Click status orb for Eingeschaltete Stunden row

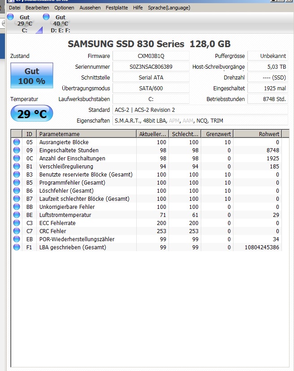click(x=17, y=150)
